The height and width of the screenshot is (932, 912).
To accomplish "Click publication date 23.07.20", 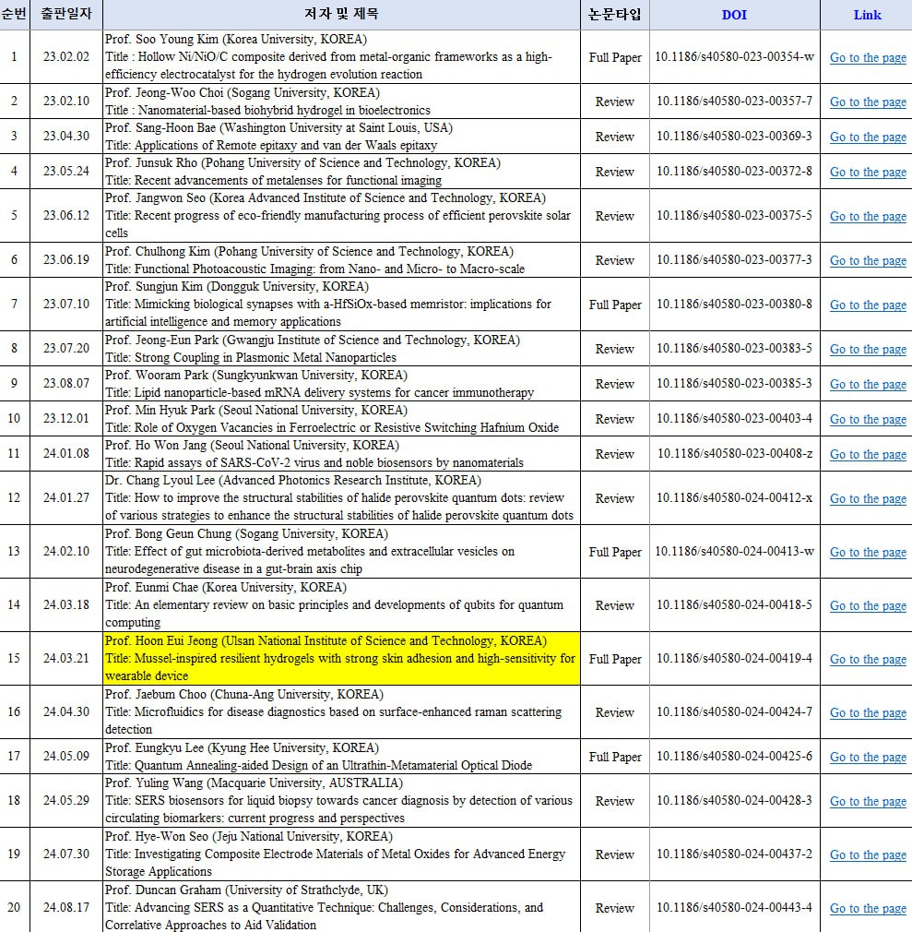I will tap(66, 348).
